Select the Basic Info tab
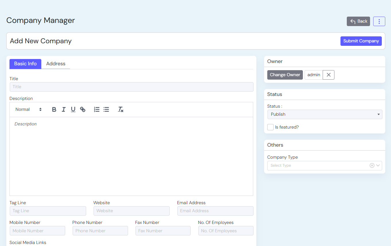The image size is (391, 246). (x=25, y=64)
